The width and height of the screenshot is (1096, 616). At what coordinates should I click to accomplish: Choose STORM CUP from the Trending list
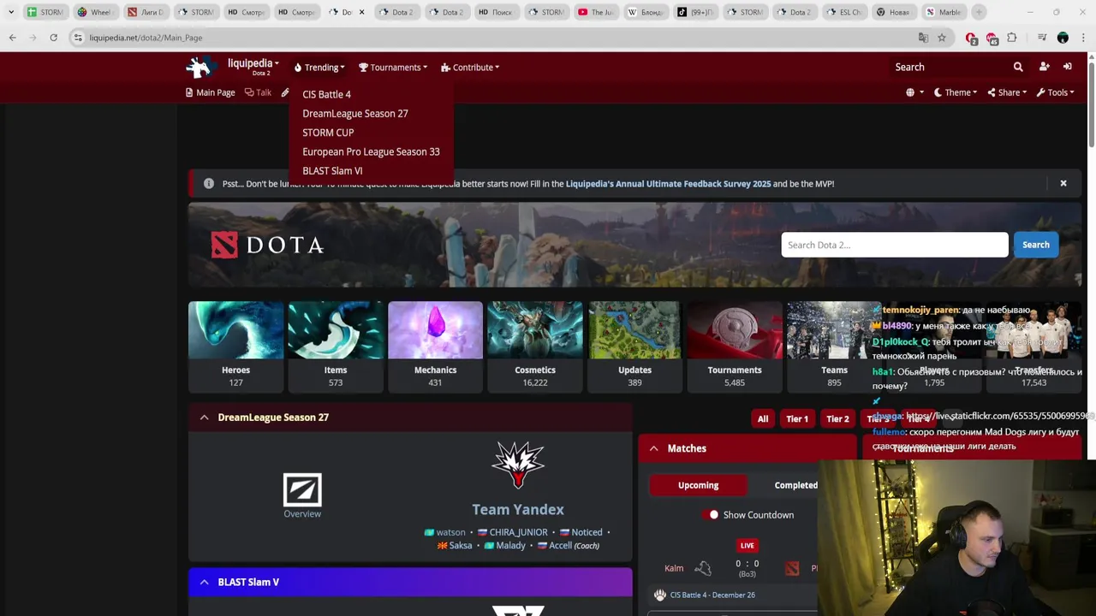tap(328, 133)
